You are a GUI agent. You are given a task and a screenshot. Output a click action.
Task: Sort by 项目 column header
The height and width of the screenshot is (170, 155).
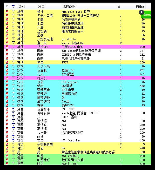(41, 6)
